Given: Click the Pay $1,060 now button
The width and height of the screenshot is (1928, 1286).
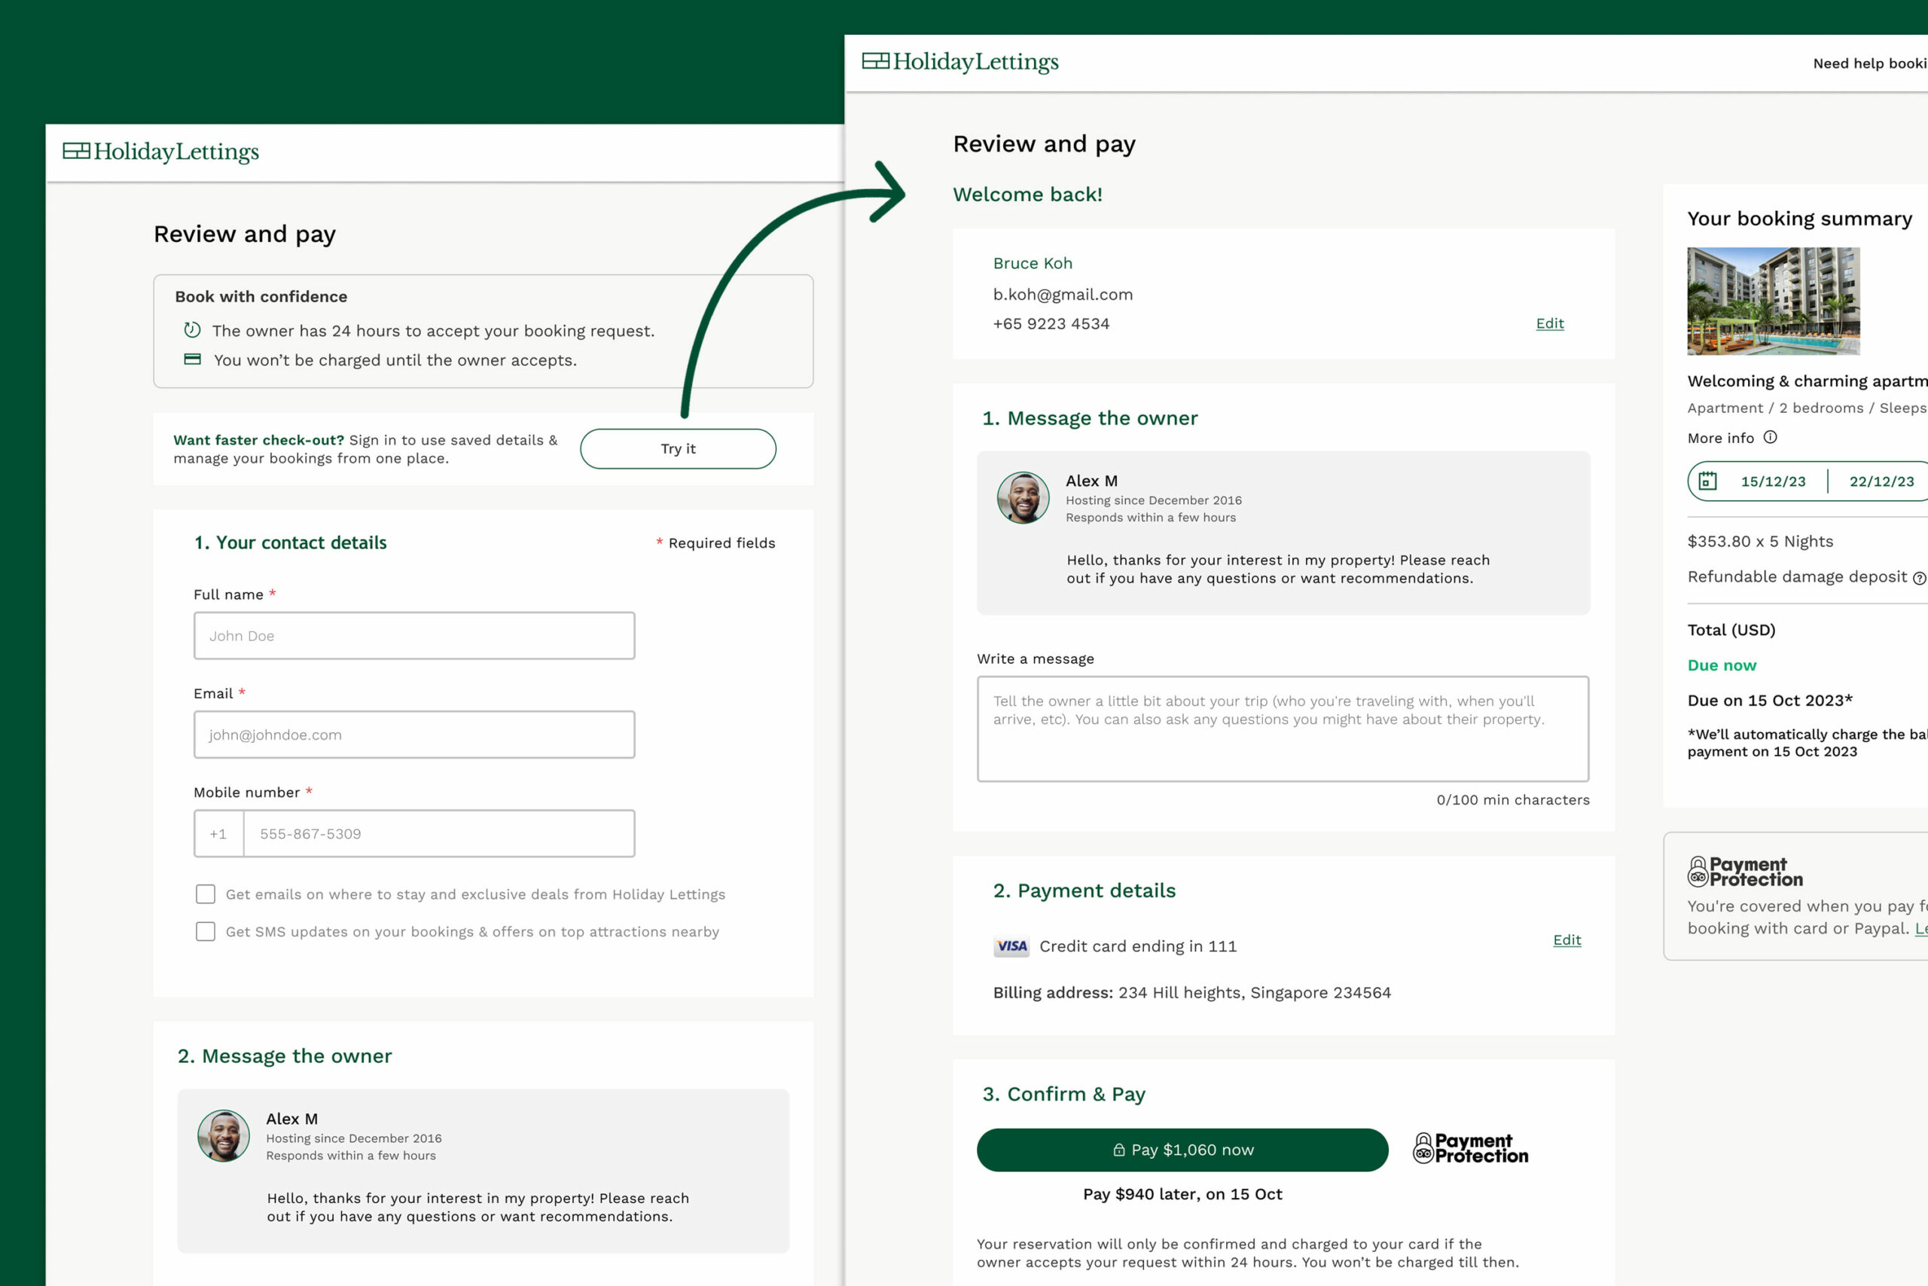Looking at the screenshot, I should click(1182, 1150).
